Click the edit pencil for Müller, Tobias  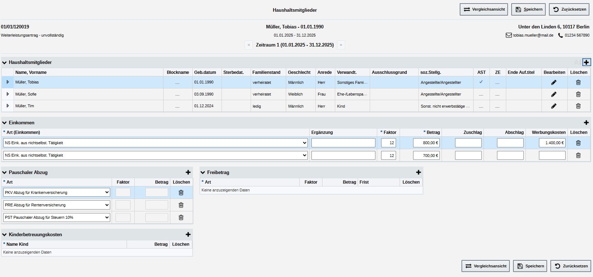point(554,82)
